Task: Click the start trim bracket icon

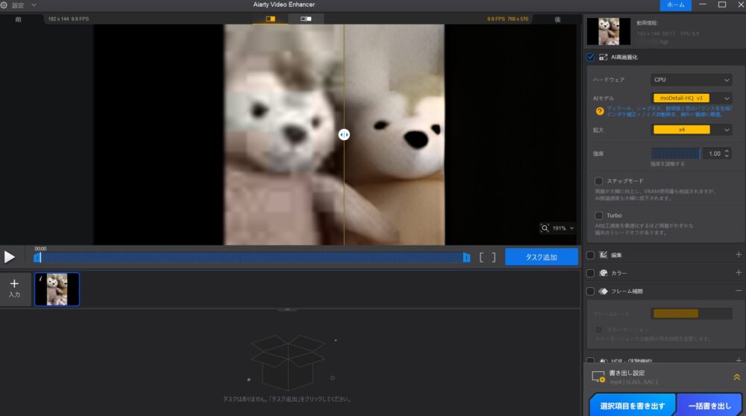Action: pos(482,257)
